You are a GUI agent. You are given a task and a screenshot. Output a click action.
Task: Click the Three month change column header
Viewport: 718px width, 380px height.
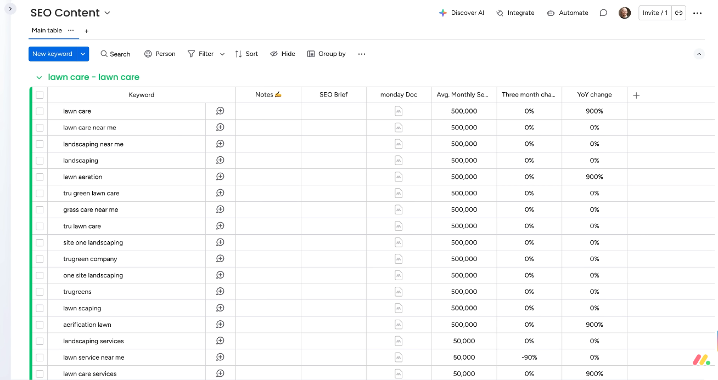(x=529, y=95)
